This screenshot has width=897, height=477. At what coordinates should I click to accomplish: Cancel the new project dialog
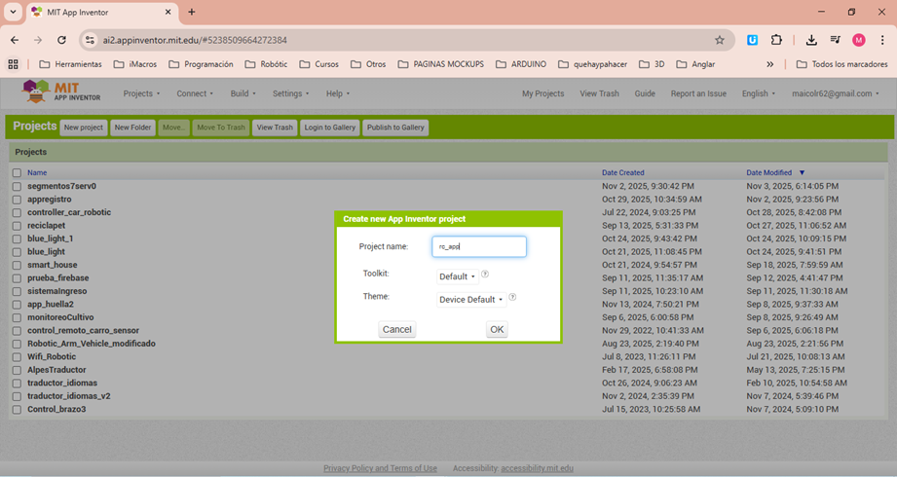pyautogui.click(x=396, y=329)
